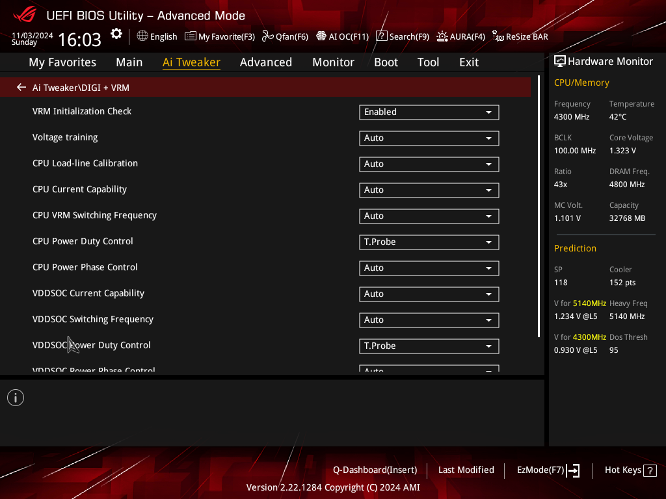Open VRM Initialization Check dropdown
The width and height of the screenshot is (666, 499).
[429, 112]
